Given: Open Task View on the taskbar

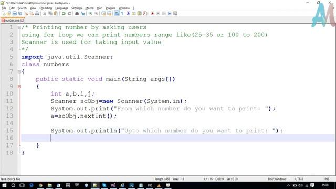Looking at the screenshot, I should coord(22,185).
